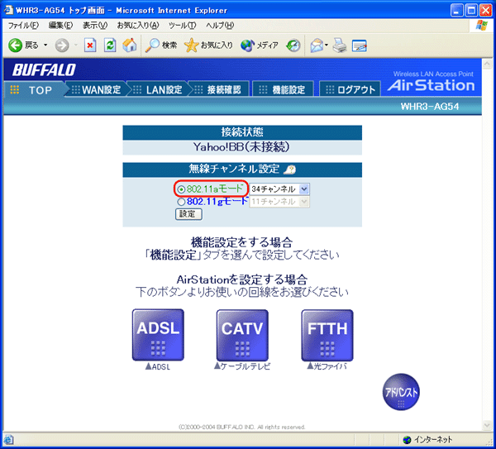496x449 pixels.
Task: Click the Yahoo!BB(未接続) status text
Action: (241, 147)
